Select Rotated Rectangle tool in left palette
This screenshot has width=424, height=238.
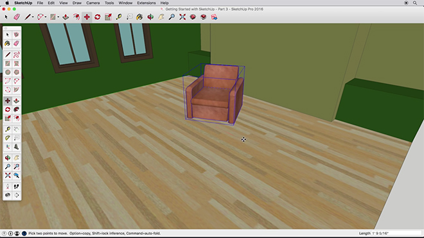(17, 64)
